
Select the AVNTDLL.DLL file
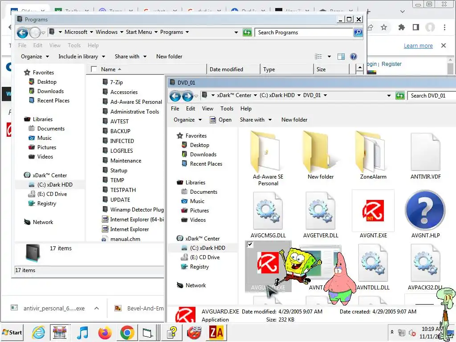(x=373, y=267)
